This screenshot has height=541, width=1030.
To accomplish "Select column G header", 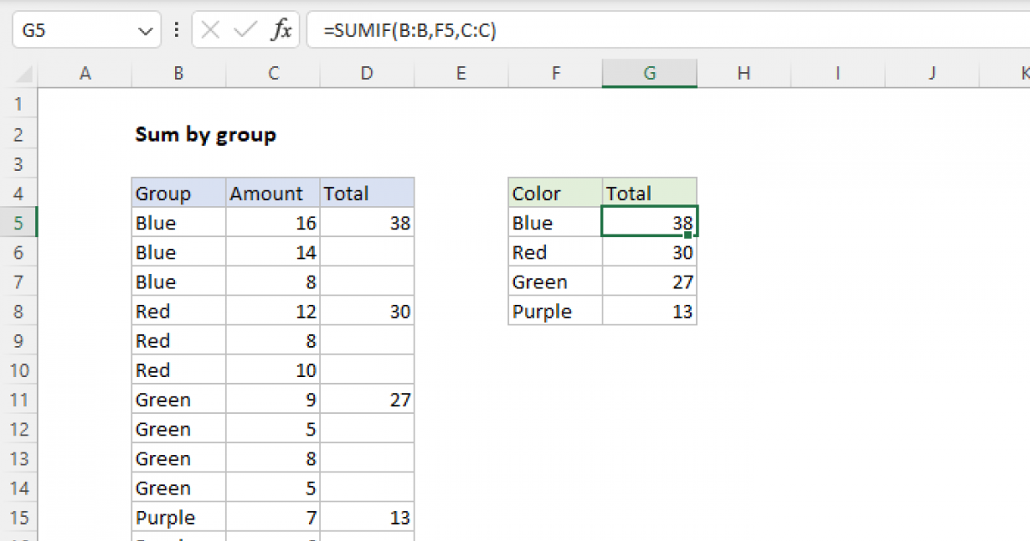I will click(x=650, y=73).
